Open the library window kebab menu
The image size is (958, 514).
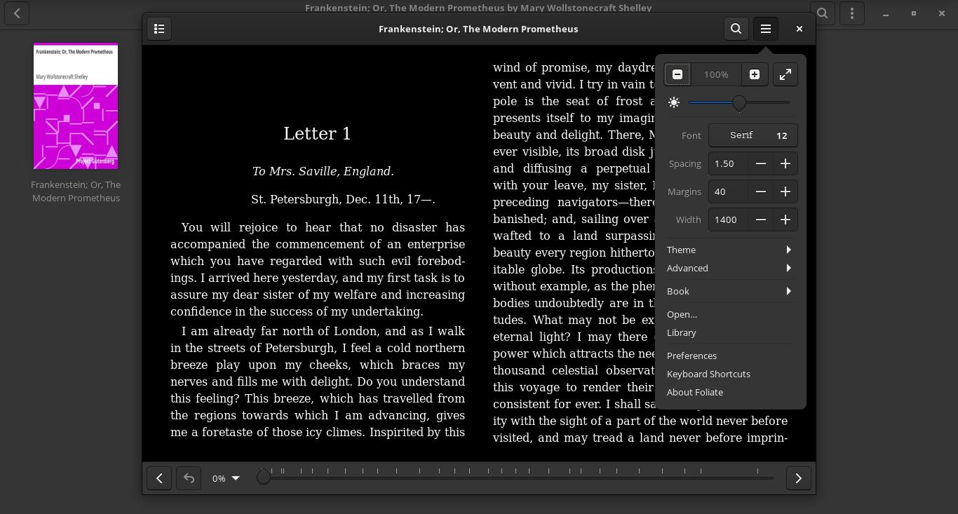pyautogui.click(x=852, y=13)
